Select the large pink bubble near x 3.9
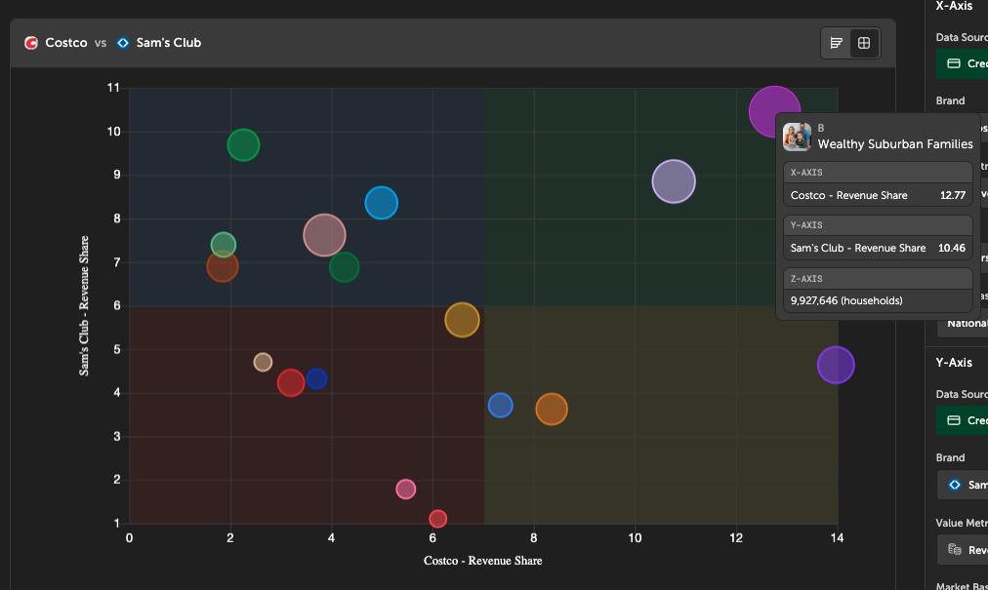The image size is (988, 590). pos(324,235)
